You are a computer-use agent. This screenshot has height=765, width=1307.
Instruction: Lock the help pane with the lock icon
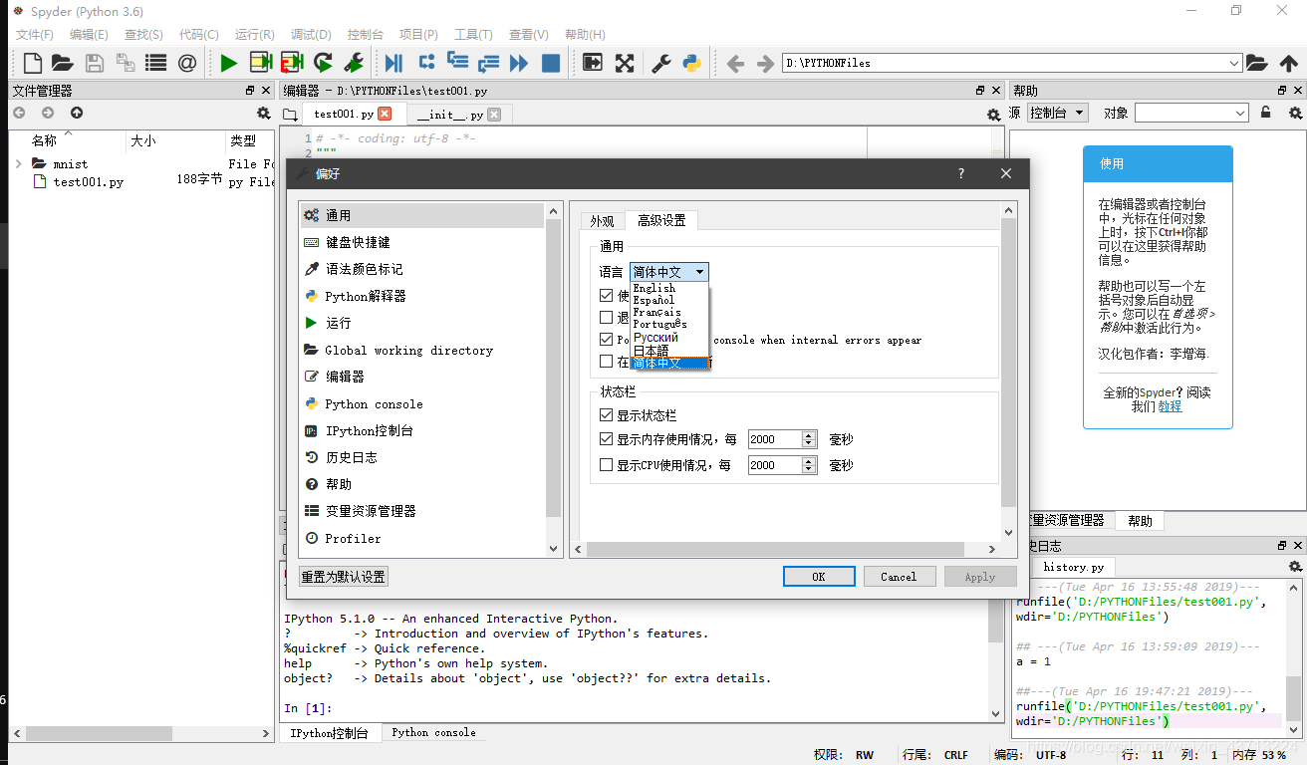[1265, 113]
